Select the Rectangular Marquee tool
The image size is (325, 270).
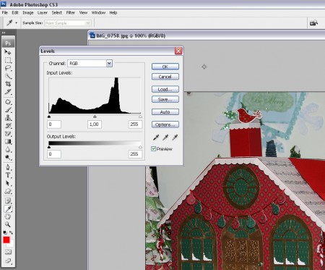click(8, 60)
